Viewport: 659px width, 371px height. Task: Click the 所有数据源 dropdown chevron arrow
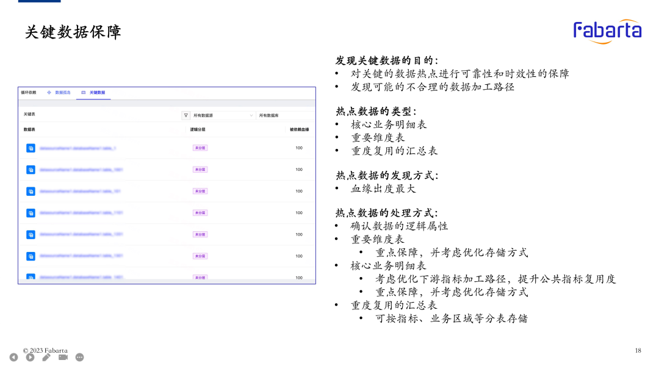251,115
